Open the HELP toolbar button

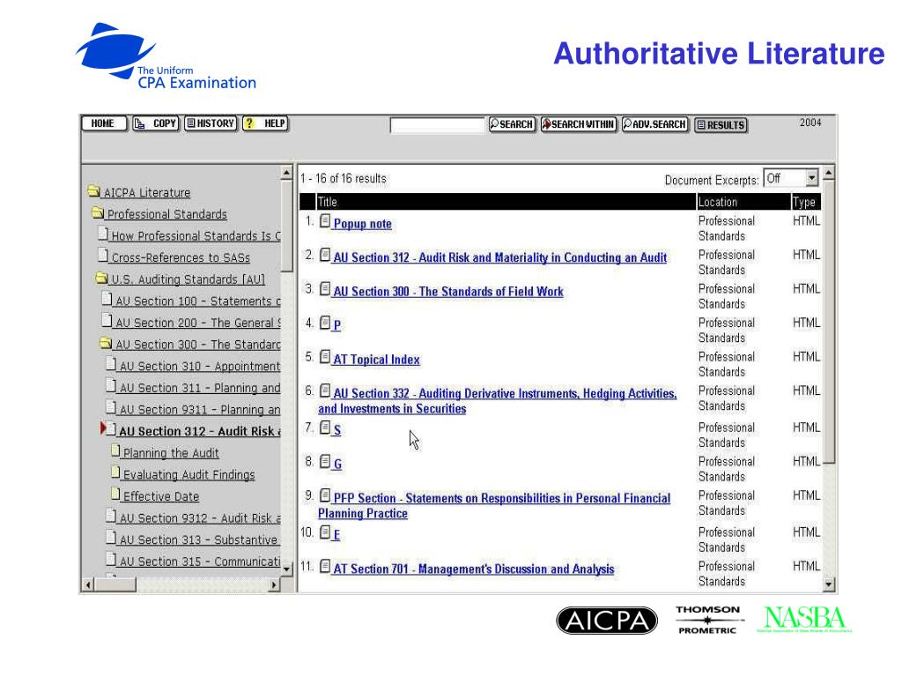(265, 123)
